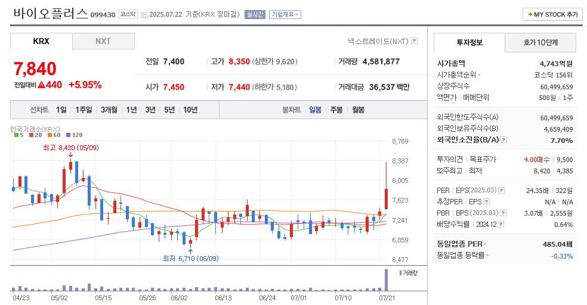Select 5년 line chart period
Viewport: 587px width, 305px height.
(x=169, y=110)
